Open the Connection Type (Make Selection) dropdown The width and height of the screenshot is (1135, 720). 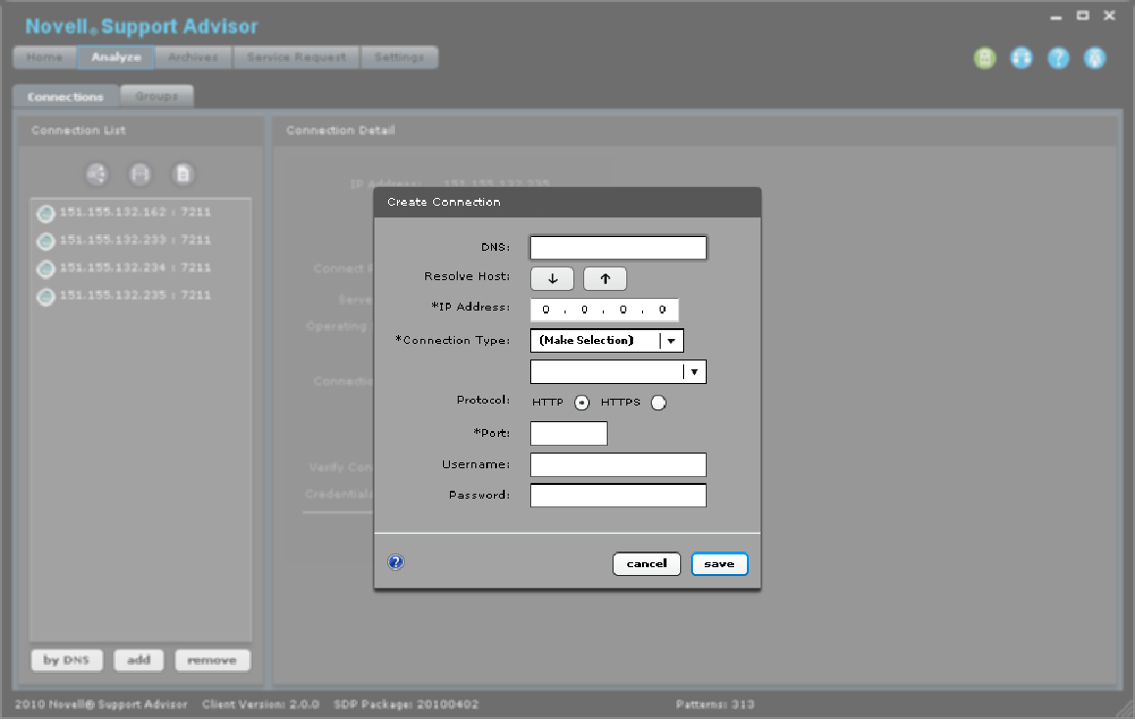pos(607,340)
